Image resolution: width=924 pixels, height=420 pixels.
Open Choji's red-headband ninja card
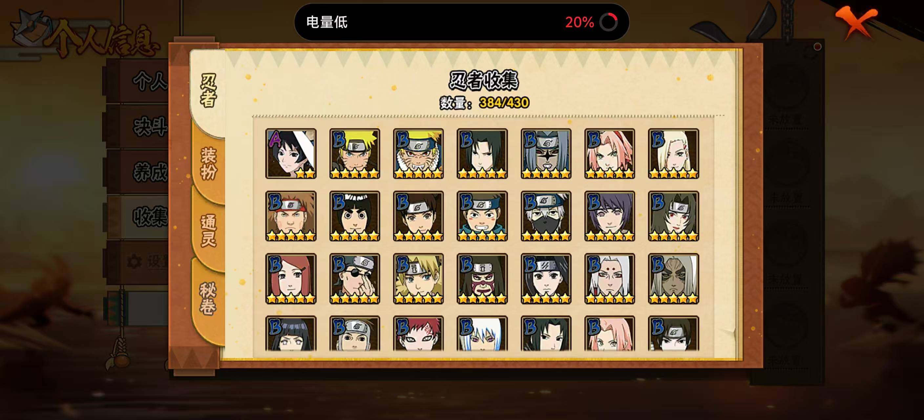pos(291,216)
